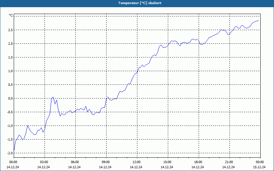
Task: Click the -1,5 y-axis label
Action: (x=10, y=140)
